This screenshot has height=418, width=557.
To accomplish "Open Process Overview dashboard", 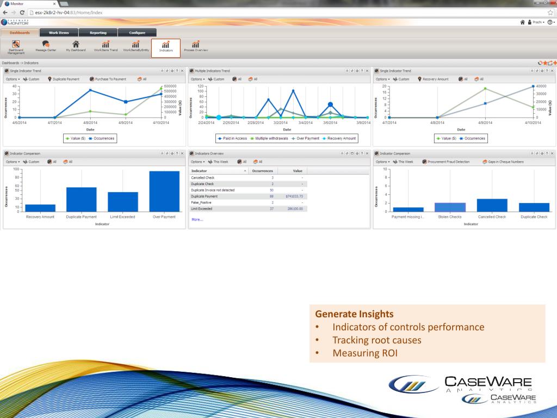I will [196, 46].
